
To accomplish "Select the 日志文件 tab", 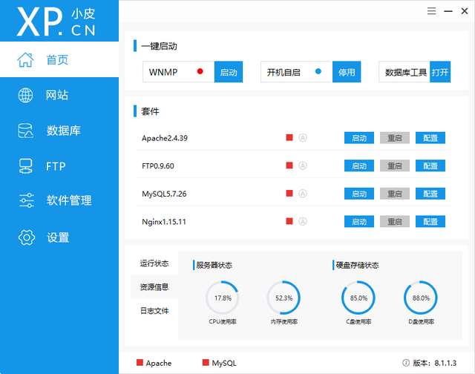I will pyautogui.click(x=154, y=311).
